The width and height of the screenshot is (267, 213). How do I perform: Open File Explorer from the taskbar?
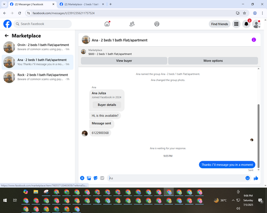pos(36,192)
